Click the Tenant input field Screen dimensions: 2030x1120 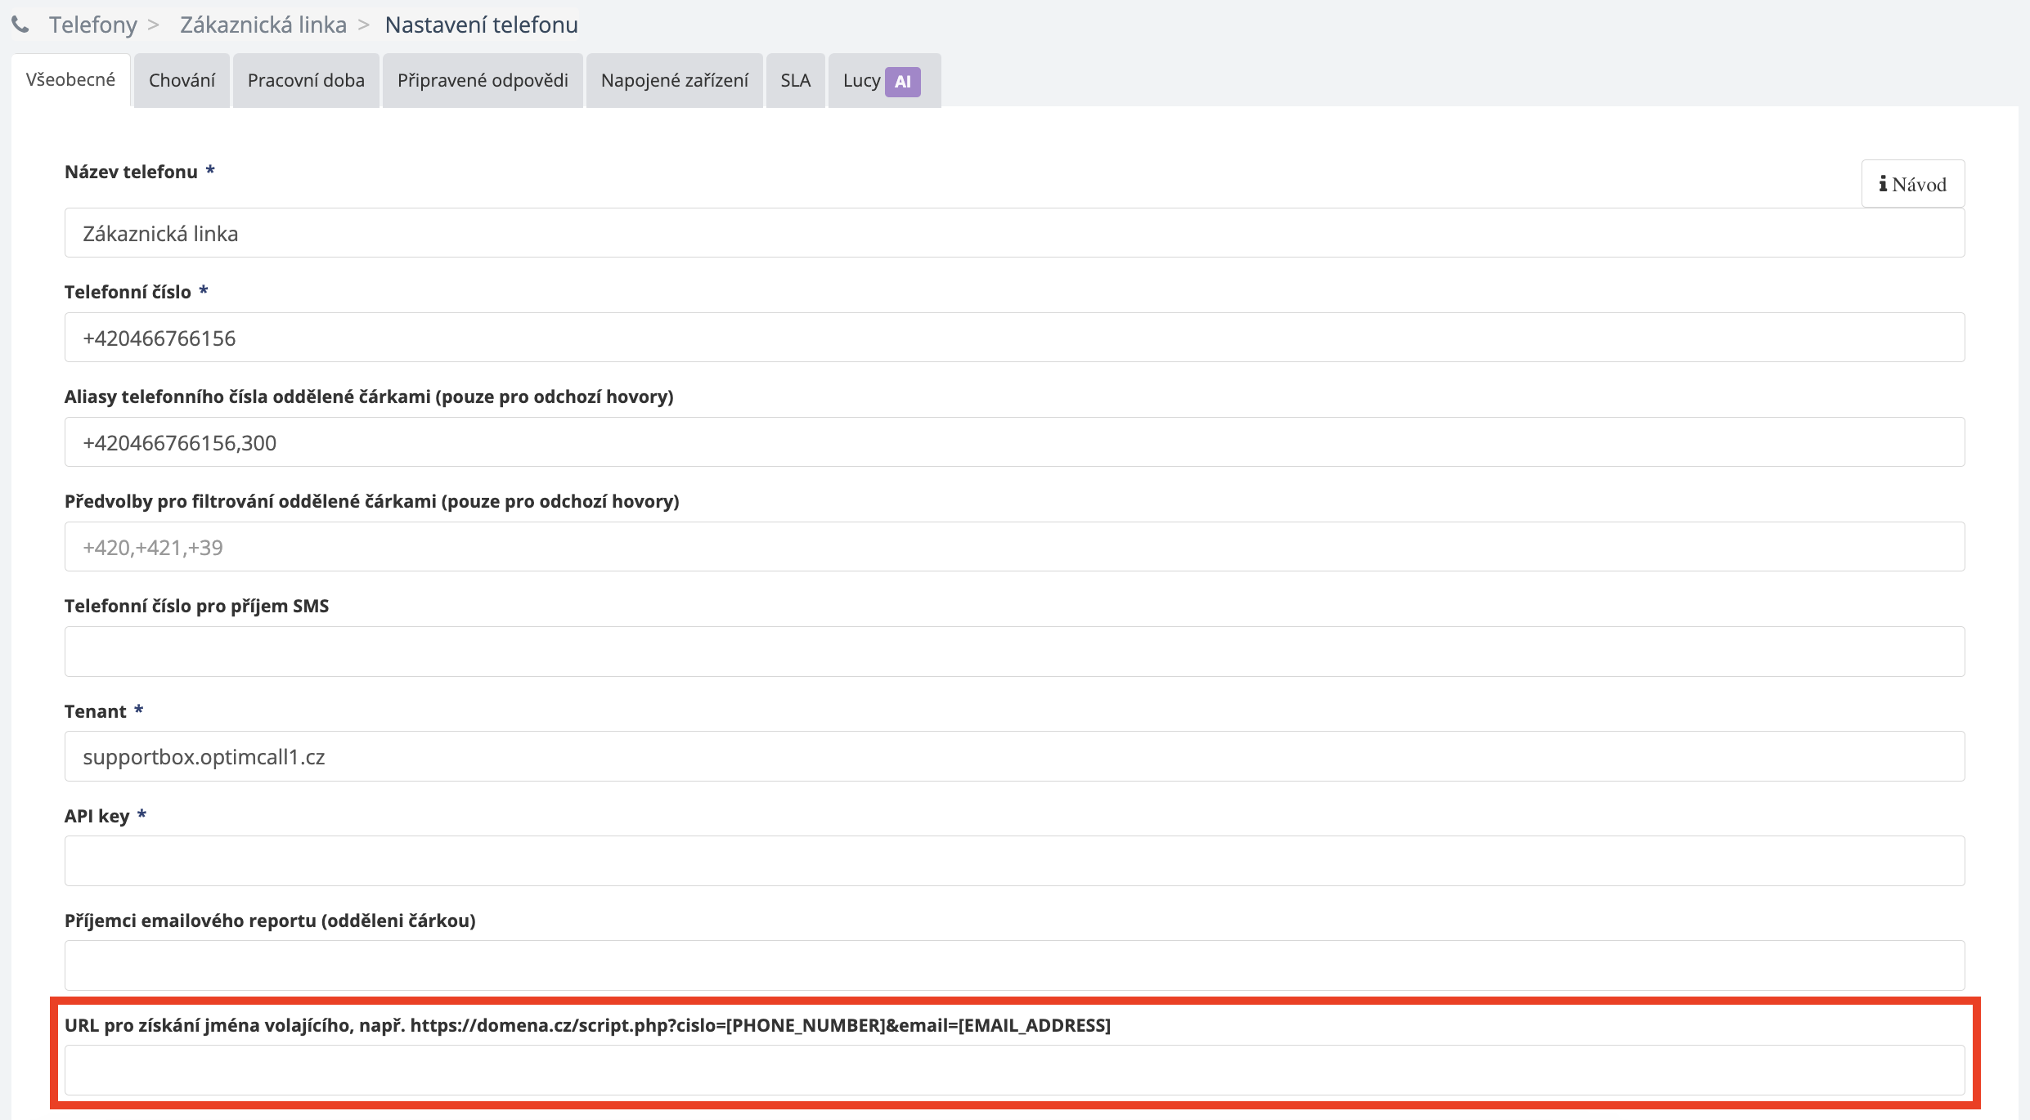pos(1014,756)
